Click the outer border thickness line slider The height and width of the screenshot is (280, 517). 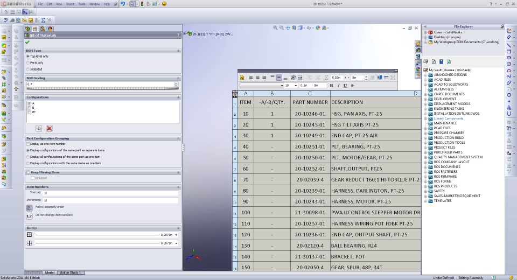[x=97, y=235]
